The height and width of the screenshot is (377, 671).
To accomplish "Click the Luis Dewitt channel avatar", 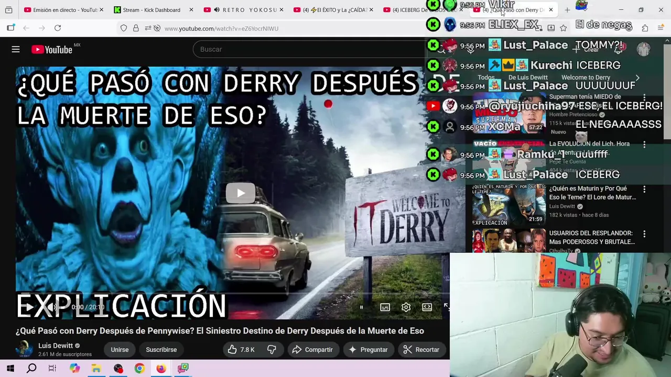I will click(24, 349).
